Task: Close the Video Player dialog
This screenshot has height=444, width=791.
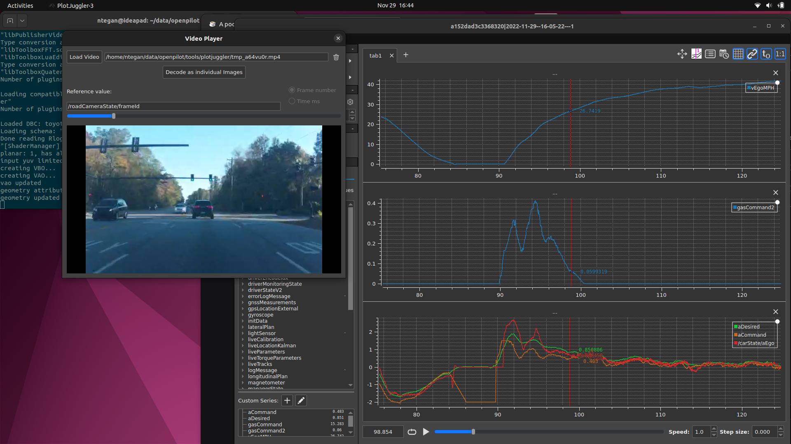Action: click(x=338, y=38)
